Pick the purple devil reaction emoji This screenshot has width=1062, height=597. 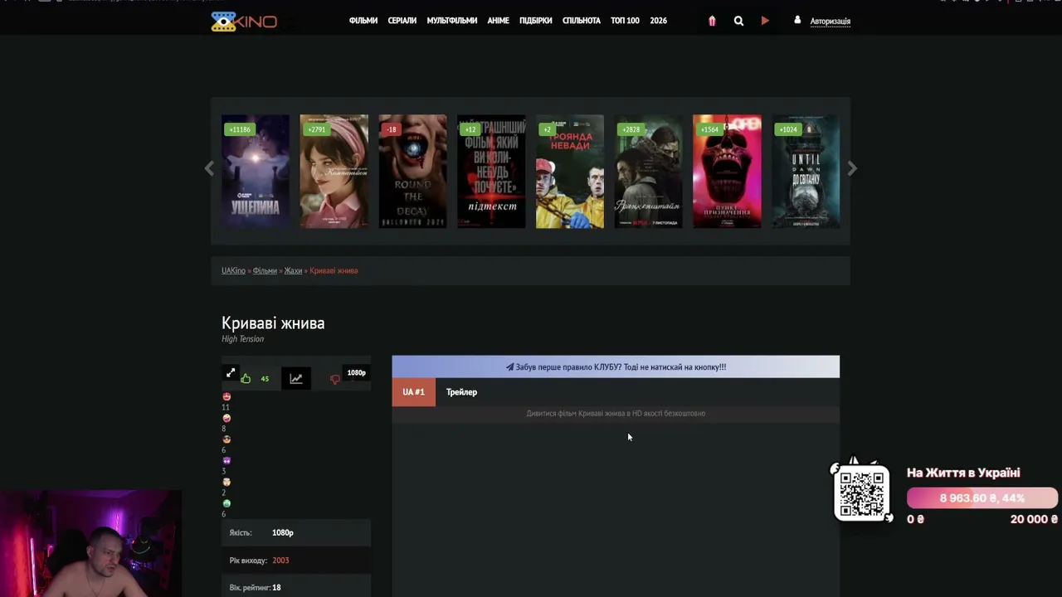(x=227, y=461)
